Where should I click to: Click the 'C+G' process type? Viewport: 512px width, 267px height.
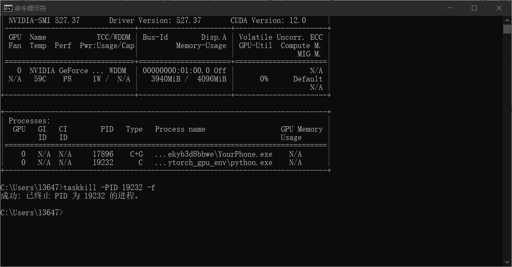click(x=136, y=154)
